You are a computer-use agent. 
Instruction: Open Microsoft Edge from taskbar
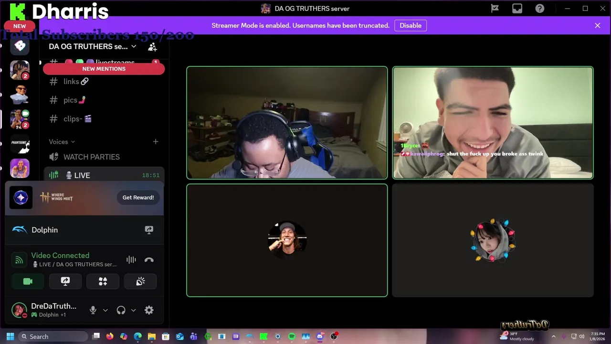[137, 336]
